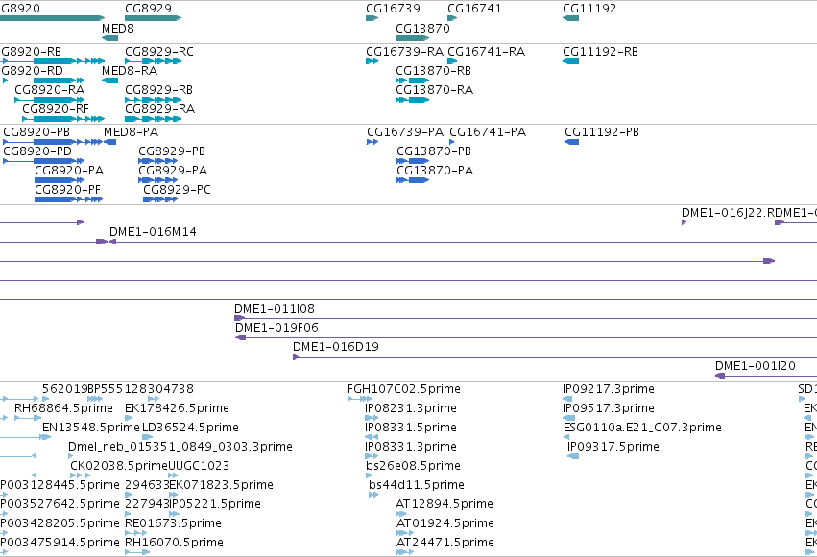Open EST AT01924.5prime
The width and height of the screenshot is (817, 557).
click(x=445, y=523)
